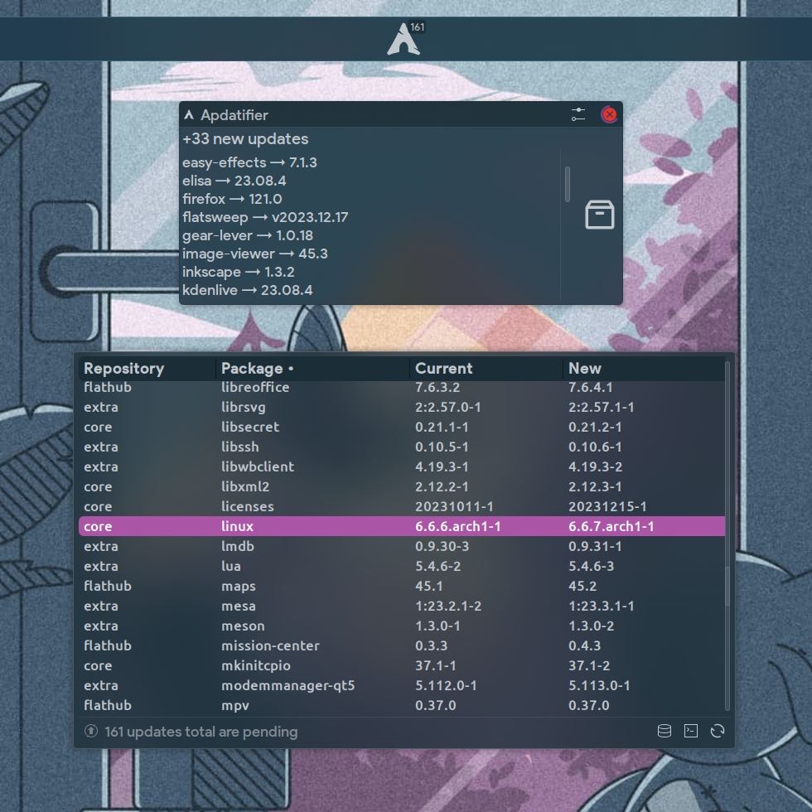The height and width of the screenshot is (812, 812).
Task: Click the +33 new updates heading
Action: pyautogui.click(x=245, y=139)
